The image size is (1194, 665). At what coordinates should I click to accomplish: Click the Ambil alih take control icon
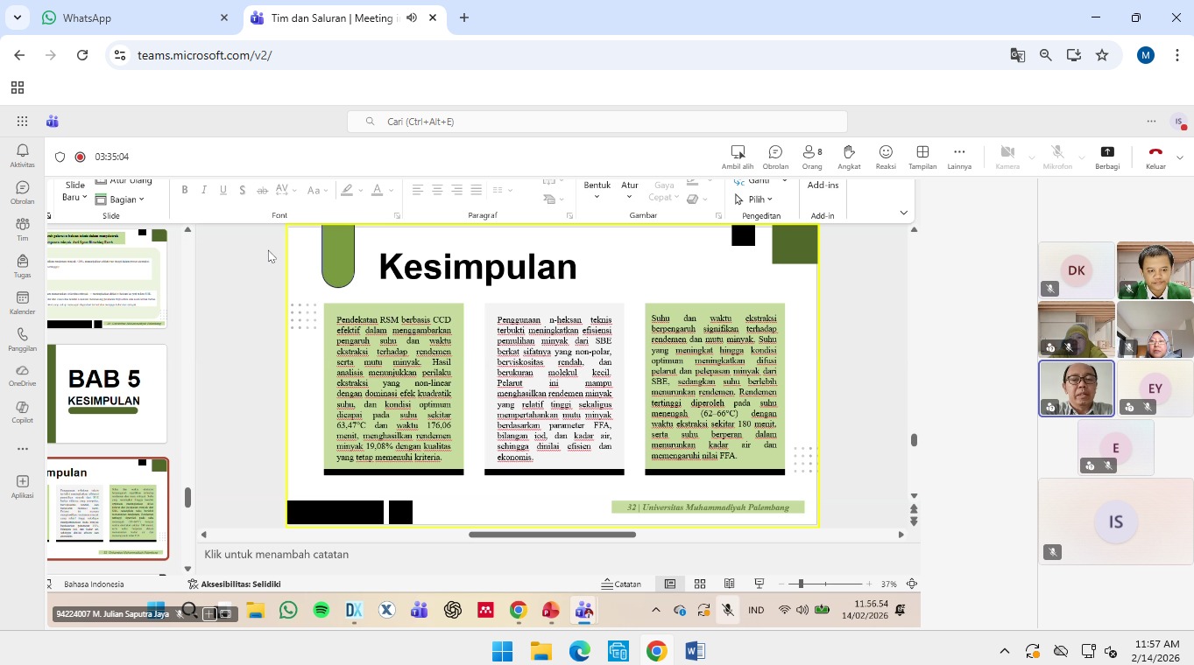tap(737, 157)
